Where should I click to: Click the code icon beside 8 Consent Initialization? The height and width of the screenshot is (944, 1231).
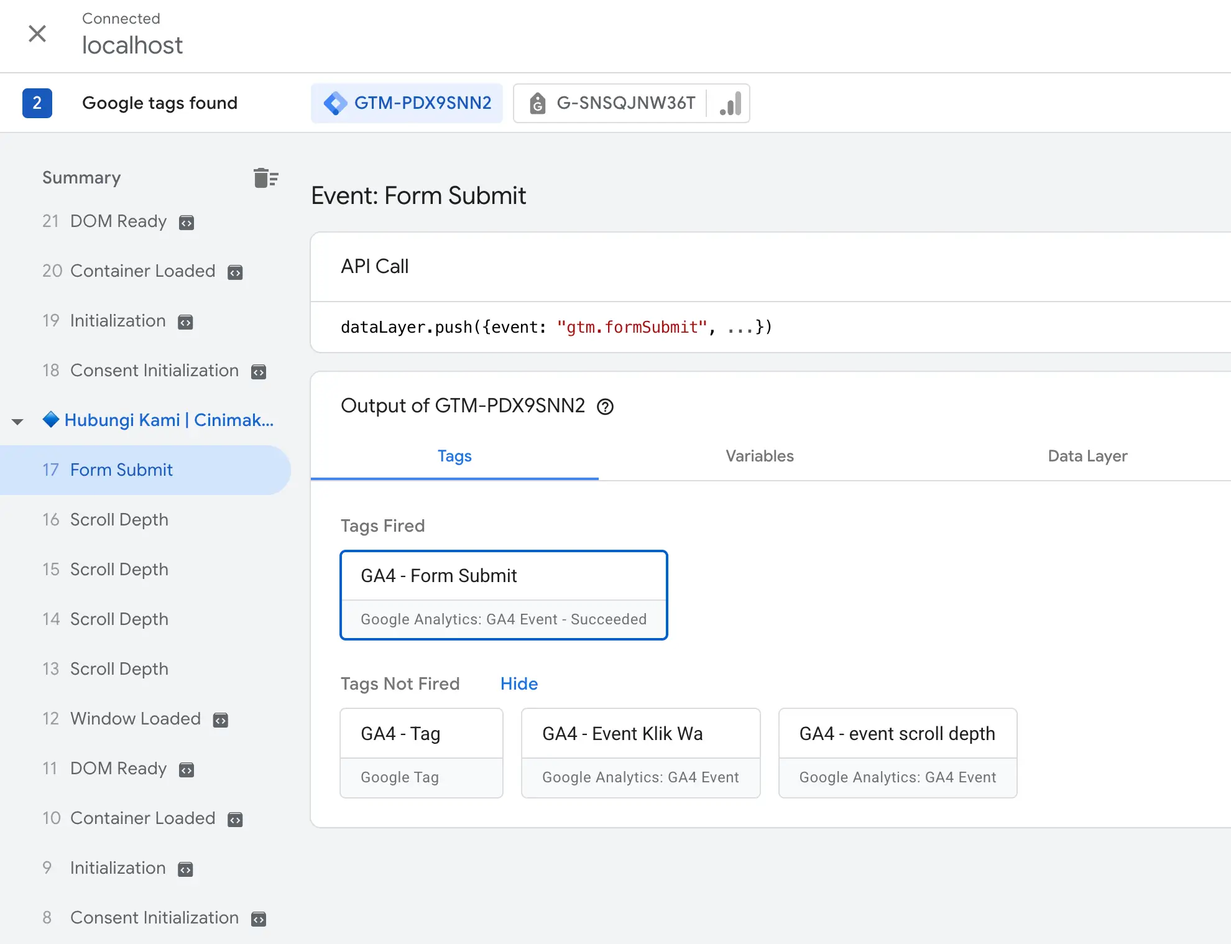[259, 919]
